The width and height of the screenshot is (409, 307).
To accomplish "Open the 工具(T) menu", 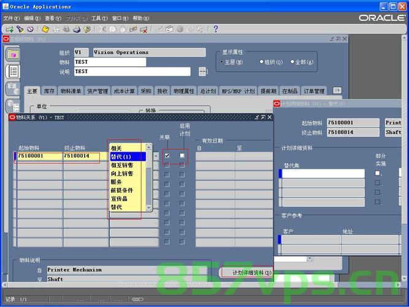I will [99, 18].
